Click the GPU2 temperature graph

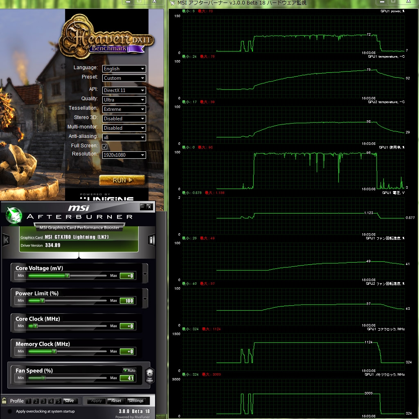pos(293,125)
